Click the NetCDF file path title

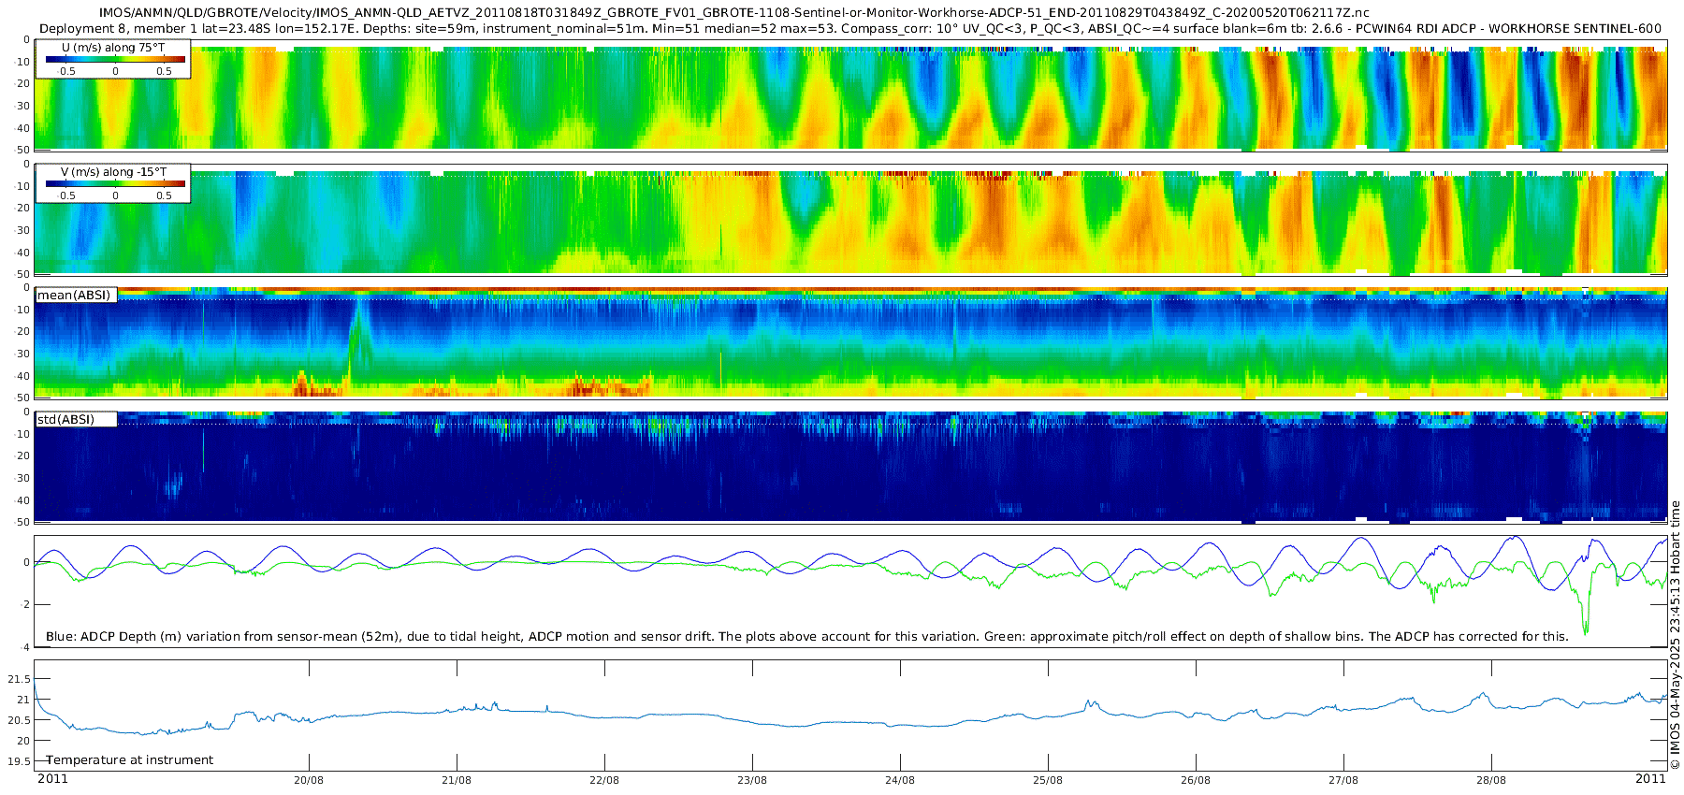click(734, 13)
